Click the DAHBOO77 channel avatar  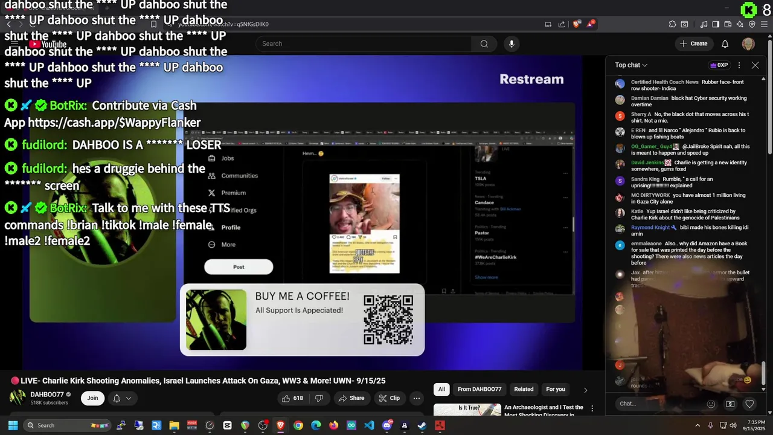coord(18,398)
